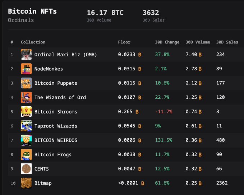Click the <0.0001 floor price for Bitmap
244x195 pixels.
tap(128, 183)
